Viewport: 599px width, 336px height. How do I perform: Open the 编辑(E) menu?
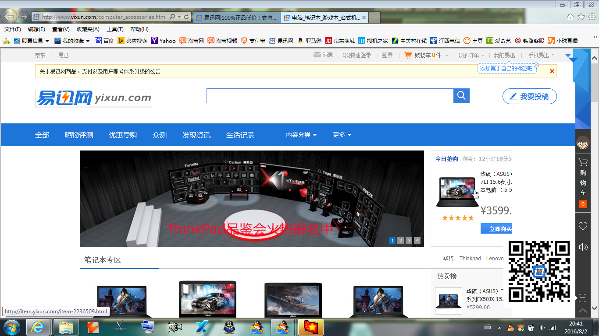pyautogui.click(x=36, y=29)
